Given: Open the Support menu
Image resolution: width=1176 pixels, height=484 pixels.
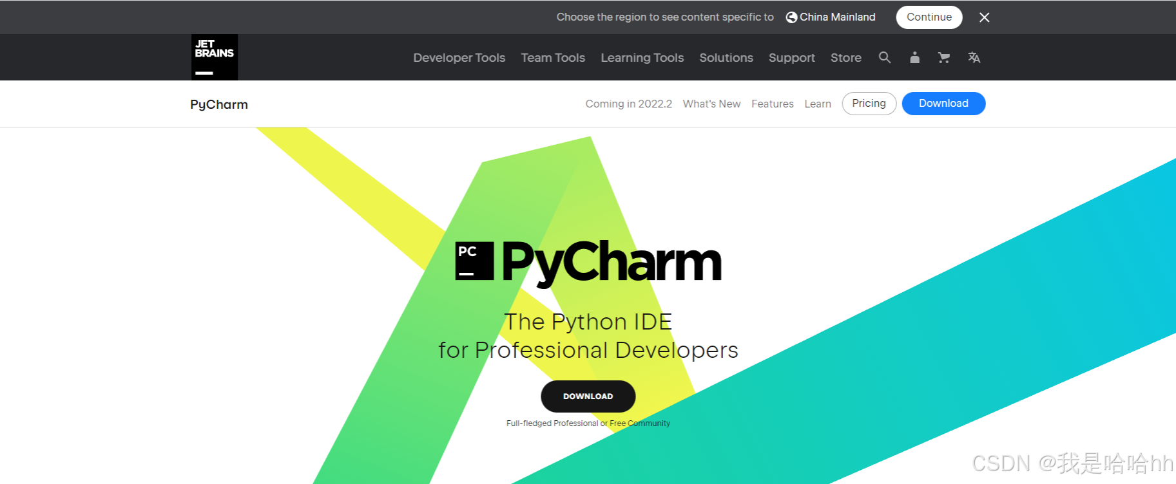Looking at the screenshot, I should coord(792,57).
